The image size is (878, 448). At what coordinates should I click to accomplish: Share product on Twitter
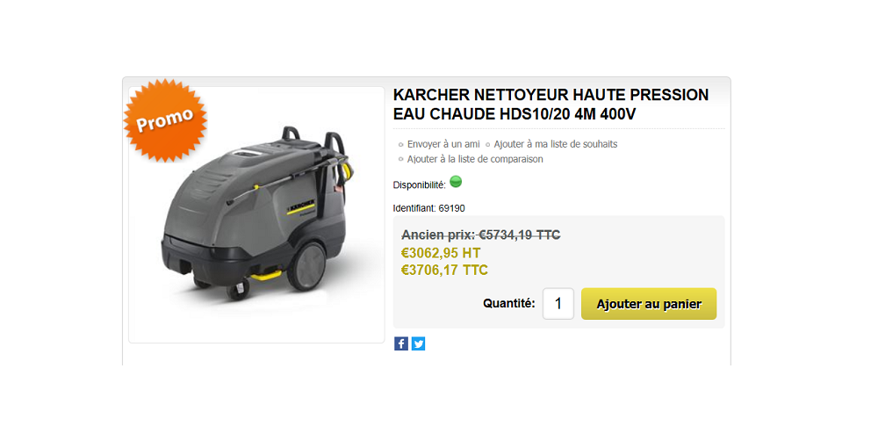click(418, 343)
